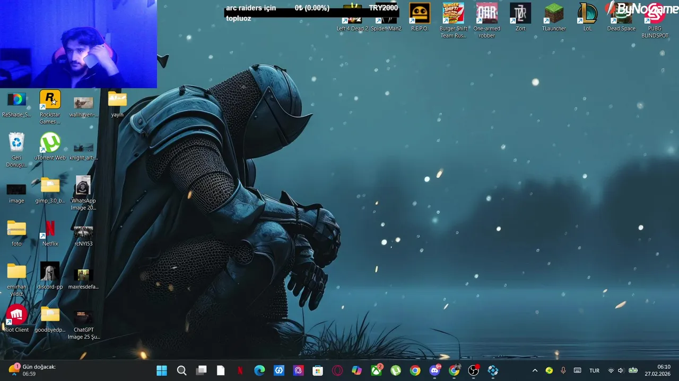The width and height of the screenshot is (679, 381).
Task: Open the One-armed robber shortcut
Action: coord(486,20)
